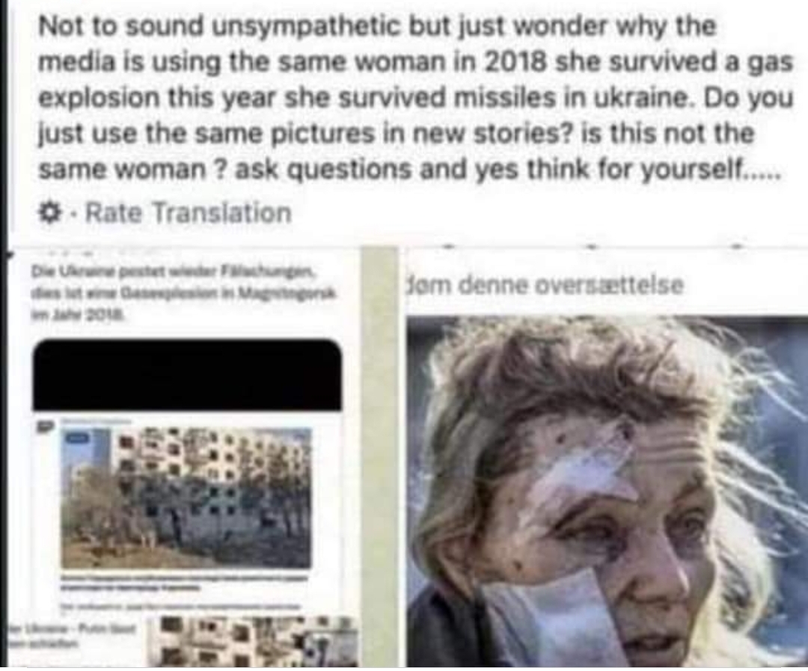
Task: Click the gear icon beside Rate Translation
Action: click(x=51, y=212)
